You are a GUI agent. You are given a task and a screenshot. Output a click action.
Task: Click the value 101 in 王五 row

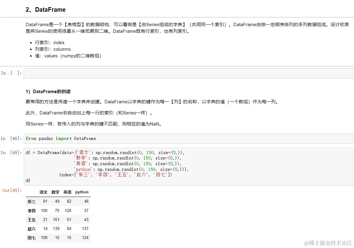56,219
